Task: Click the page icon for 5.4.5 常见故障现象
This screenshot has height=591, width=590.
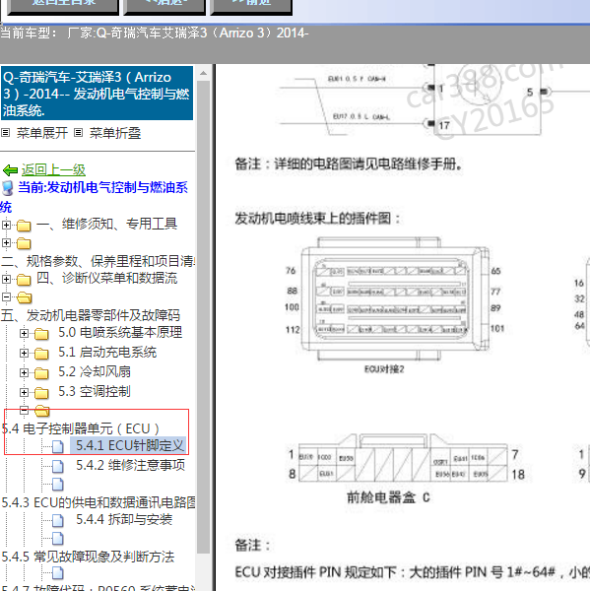Action: tap(58, 538)
